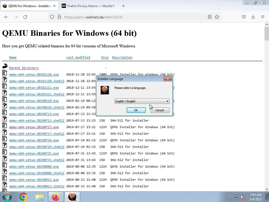
Task: Open qemu-w64-setup-20190218.sha512 link
Action: [37, 107]
